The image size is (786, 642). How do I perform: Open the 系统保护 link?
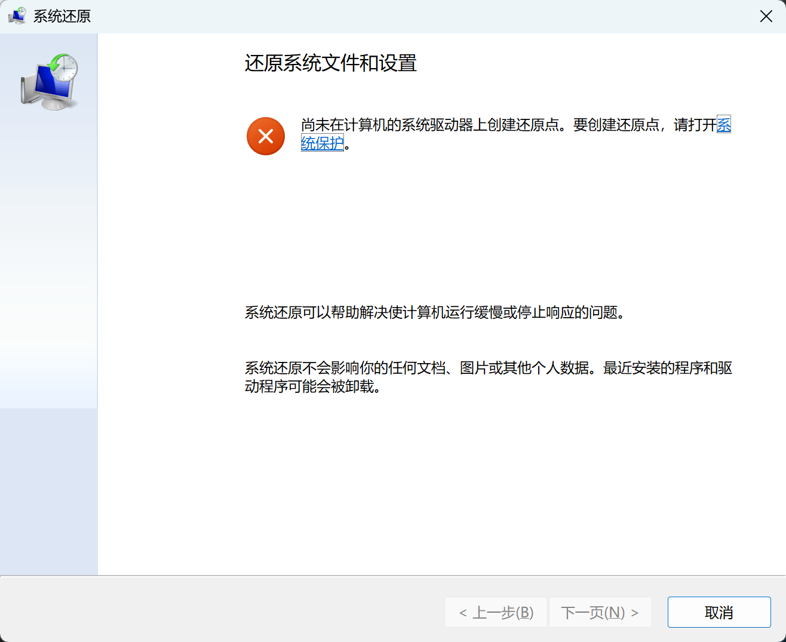coord(323,143)
